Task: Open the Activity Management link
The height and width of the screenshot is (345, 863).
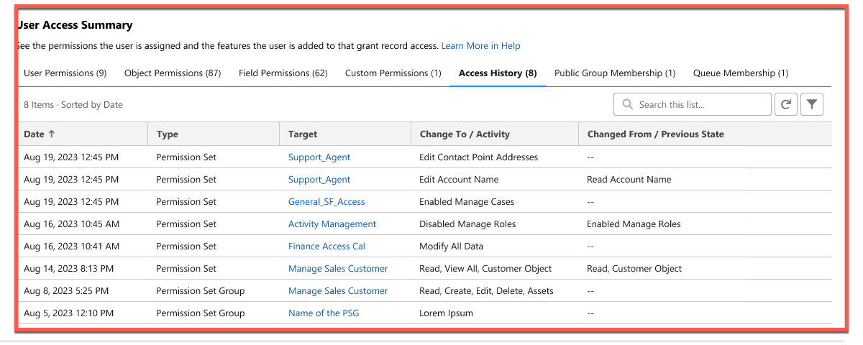Action: [x=332, y=224]
